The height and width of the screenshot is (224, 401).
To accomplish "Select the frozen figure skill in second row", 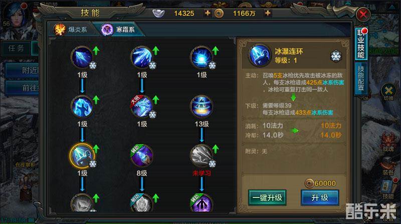I will coord(82,106).
